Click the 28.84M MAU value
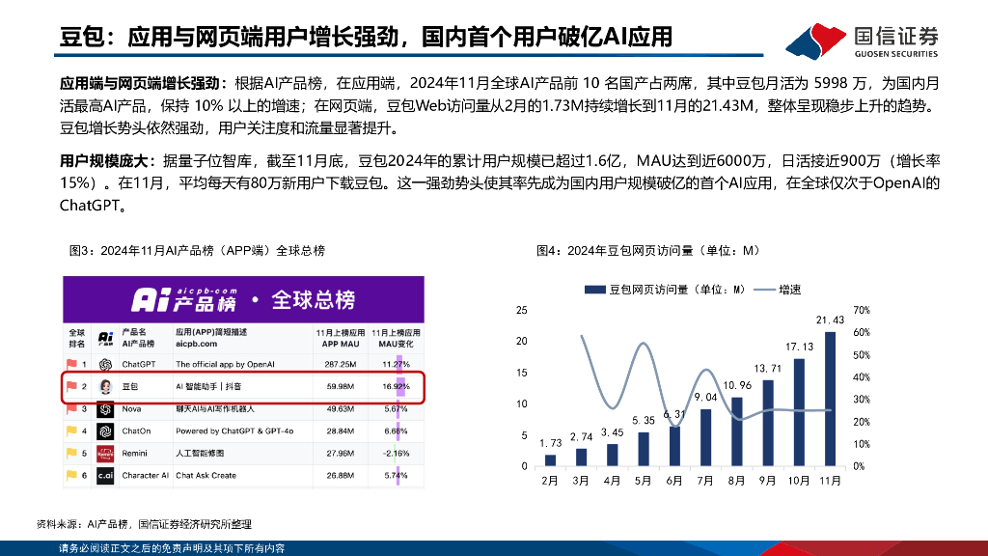 pos(341,431)
